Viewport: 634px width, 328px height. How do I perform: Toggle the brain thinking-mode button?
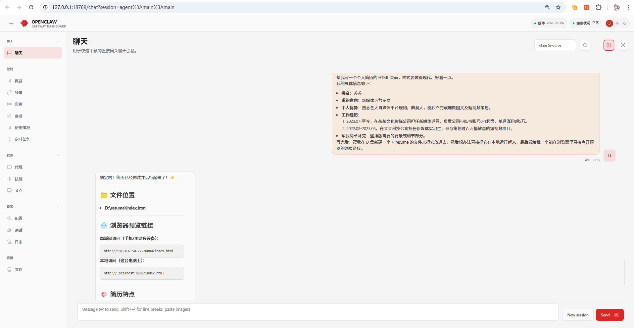pos(609,45)
